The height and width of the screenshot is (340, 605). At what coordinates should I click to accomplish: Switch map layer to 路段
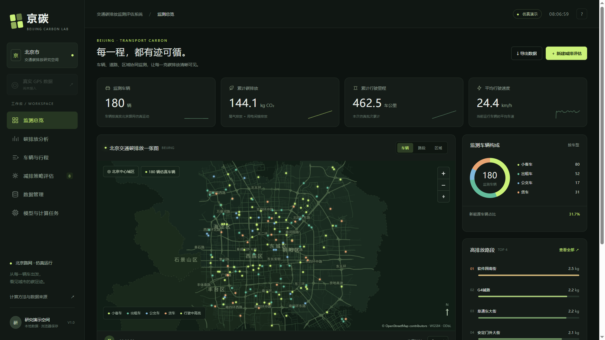[421, 148]
